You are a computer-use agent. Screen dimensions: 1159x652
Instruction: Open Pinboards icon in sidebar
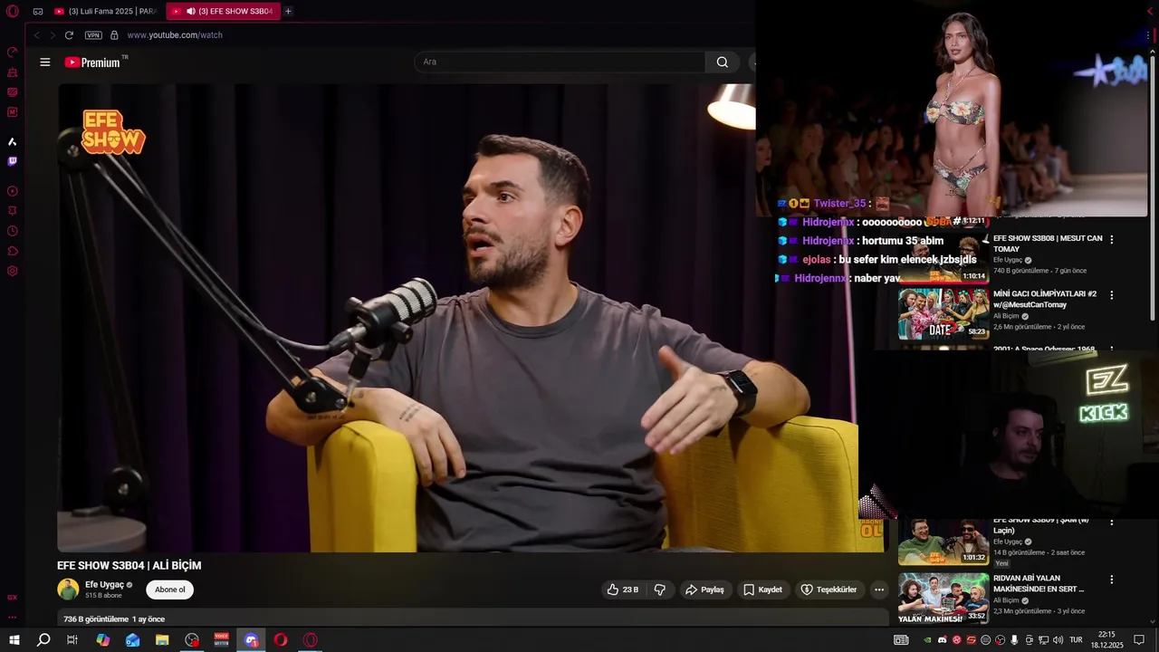13,211
